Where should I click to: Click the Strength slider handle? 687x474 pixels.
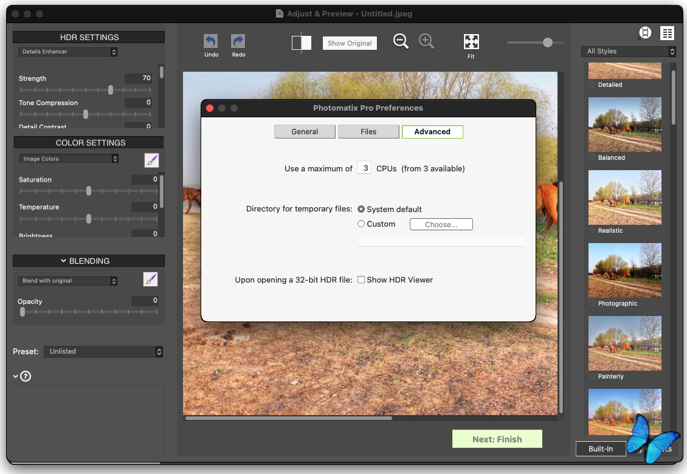pos(111,90)
